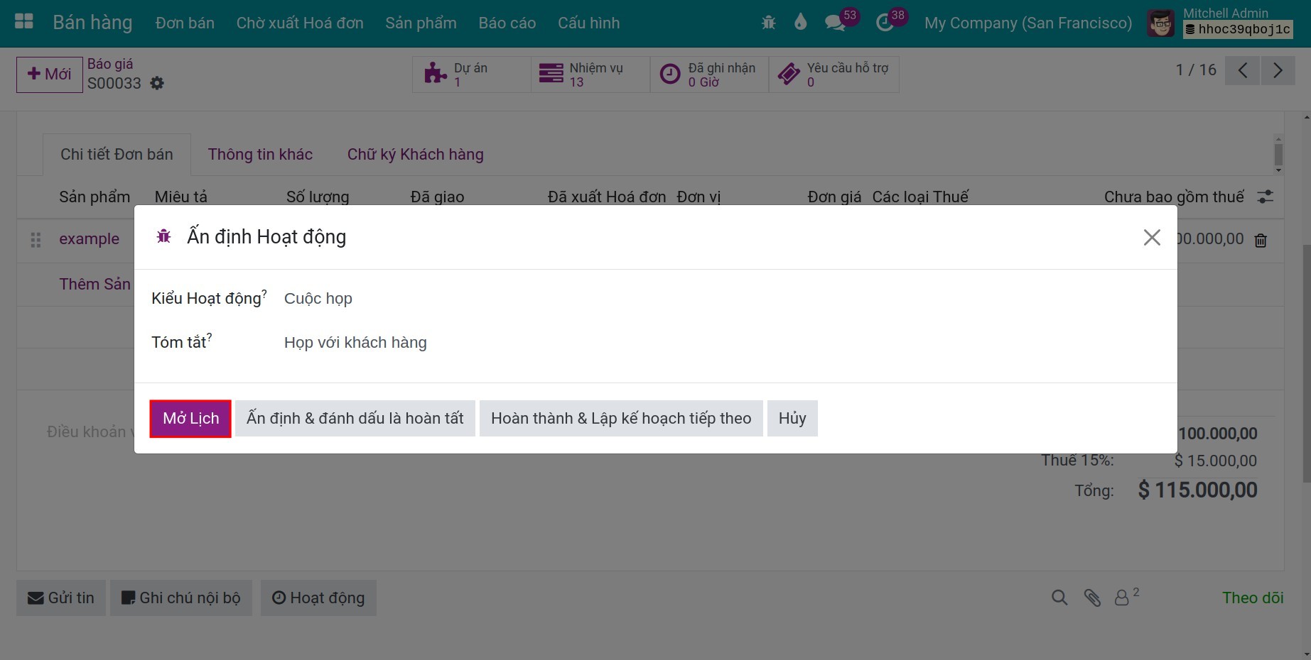Search messages with the magnifier icon
Viewport: 1311px width, 660px height.
[1059, 598]
